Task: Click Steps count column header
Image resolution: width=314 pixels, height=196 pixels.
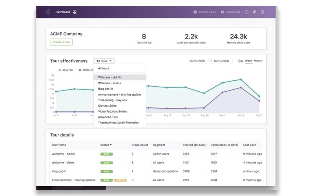Action: point(140,145)
